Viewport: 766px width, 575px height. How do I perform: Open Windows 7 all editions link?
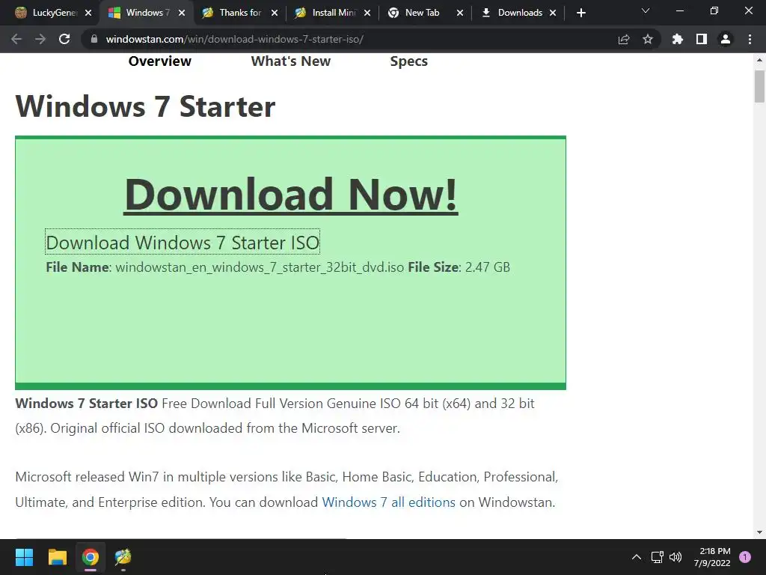[x=388, y=502]
